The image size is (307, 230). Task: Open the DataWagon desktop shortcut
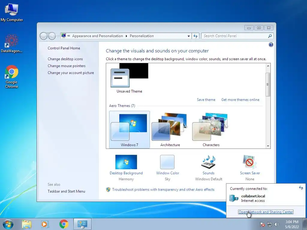(12, 43)
